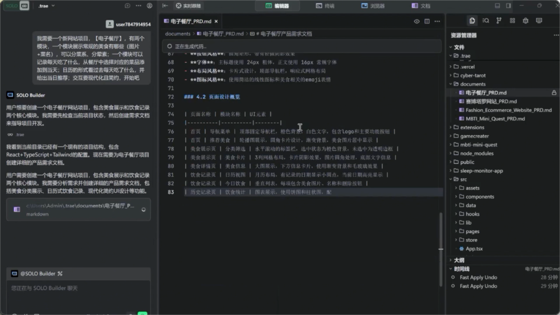
Task: Open the Search icon in the sidebar
Action: pyautogui.click(x=486, y=21)
